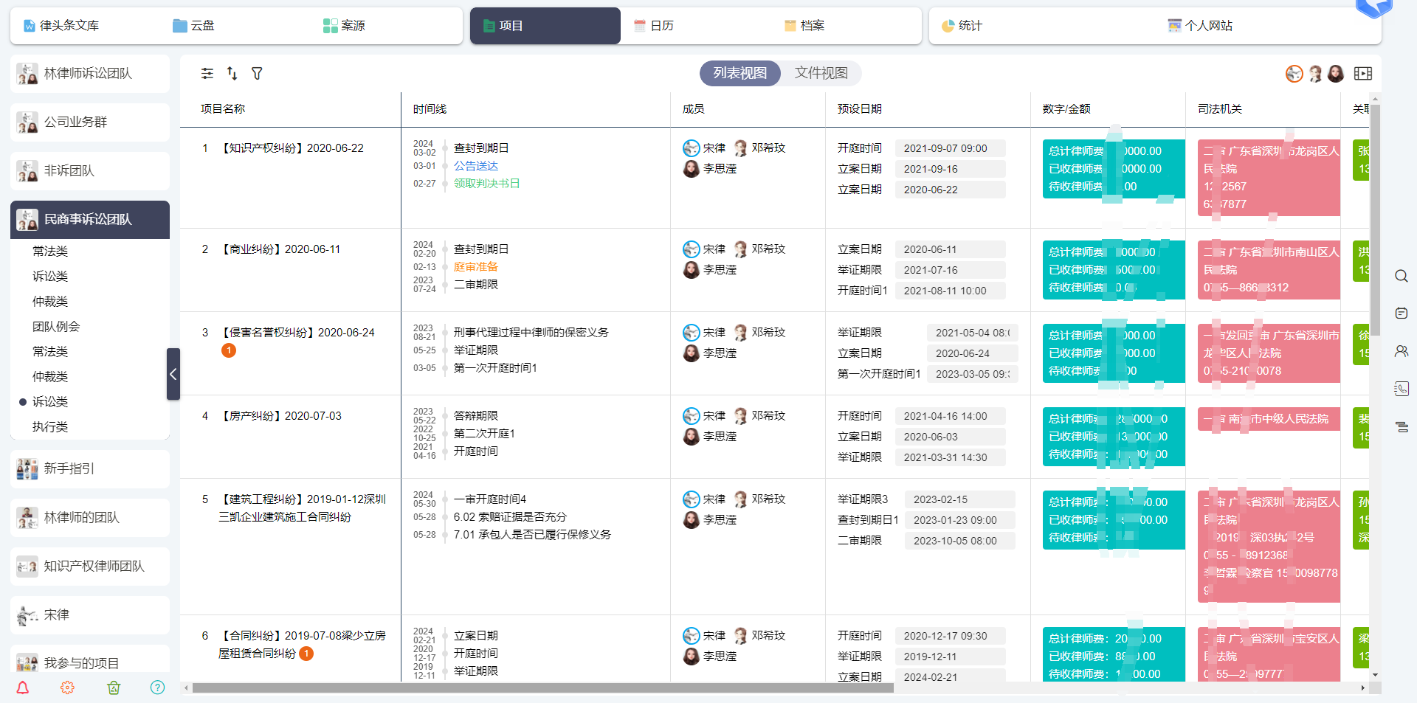This screenshot has width=1417, height=703.
Task: Select 林律师诉讼团队 in the sidebar
Action: click(90, 73)
